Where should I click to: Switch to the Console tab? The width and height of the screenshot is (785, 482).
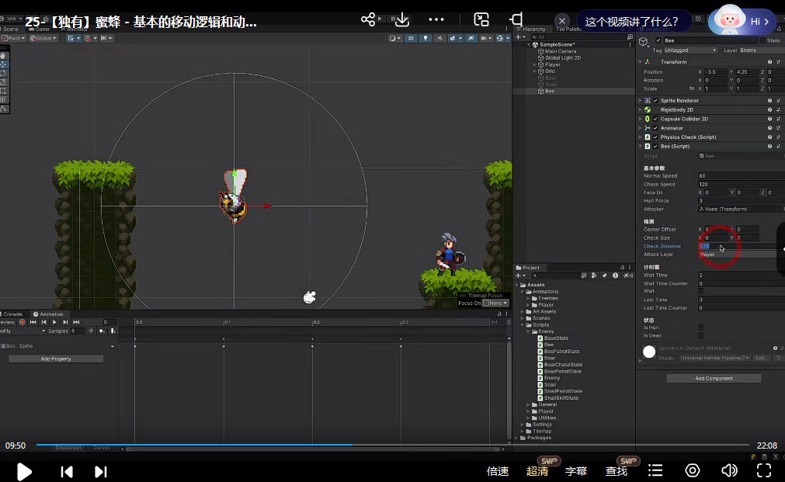click(x=13, y=314)
